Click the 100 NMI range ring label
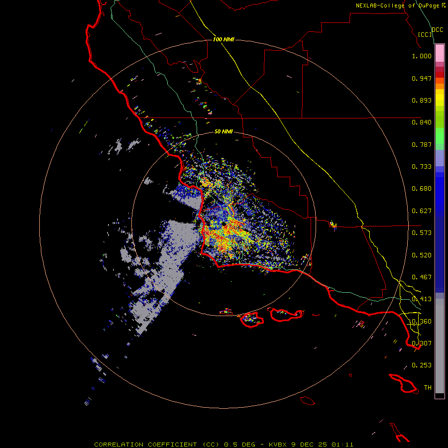Screen dimensions: 448x448 [224, 39]
